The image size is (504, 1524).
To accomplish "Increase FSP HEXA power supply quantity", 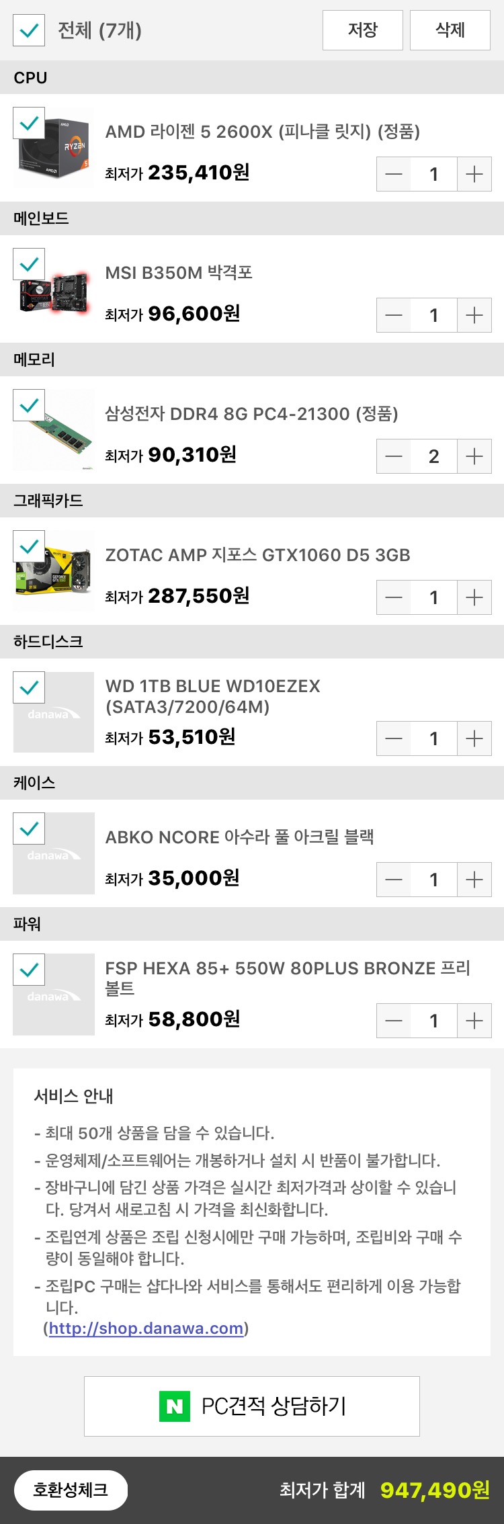I will pos(474,1021).
